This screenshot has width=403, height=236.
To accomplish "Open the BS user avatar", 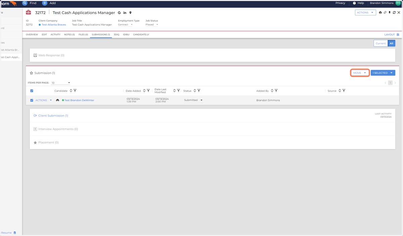I will click(398, 3).
